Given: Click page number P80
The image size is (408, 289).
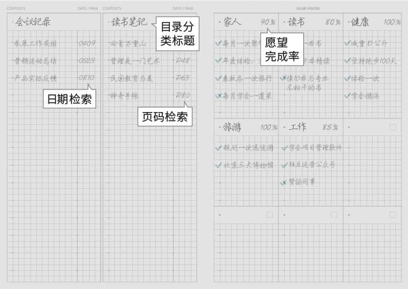Looking at the screenshot, I should point(183,95).
